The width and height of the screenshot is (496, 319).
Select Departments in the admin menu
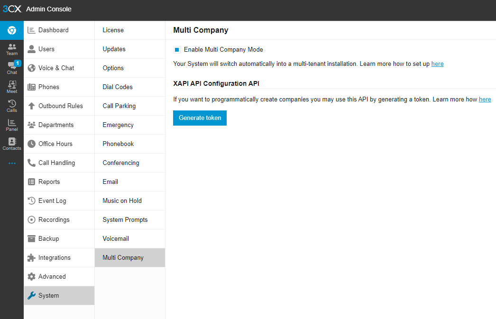pos(59,125)
